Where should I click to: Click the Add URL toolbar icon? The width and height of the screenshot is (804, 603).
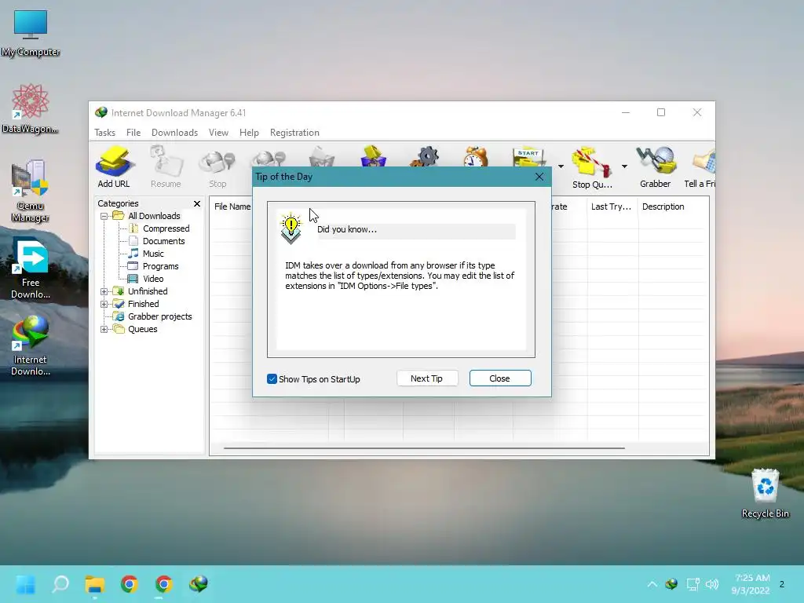coord(114,166)
